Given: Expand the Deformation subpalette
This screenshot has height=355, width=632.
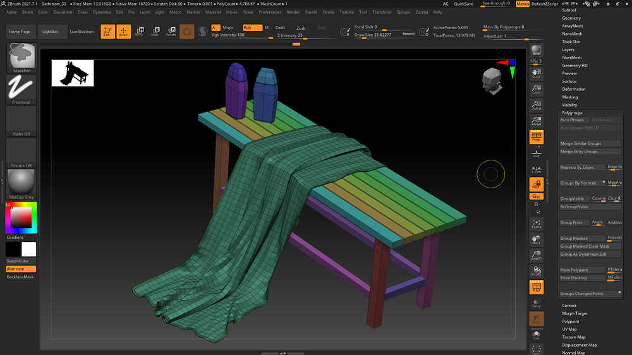Looking at the screenshot, I should tap(574, 89).
